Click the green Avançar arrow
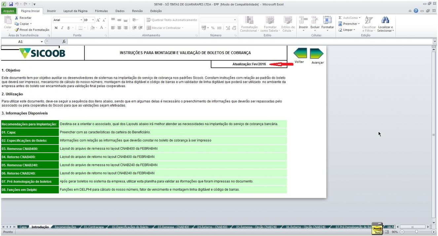This screenshot has height=236, width=438. tap(316, 53)
